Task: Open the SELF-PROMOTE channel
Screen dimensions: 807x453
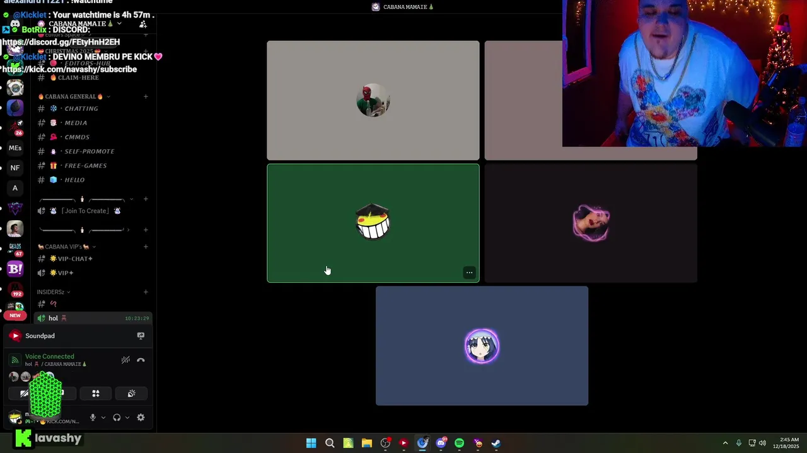Action: click(x=93, y=152)
